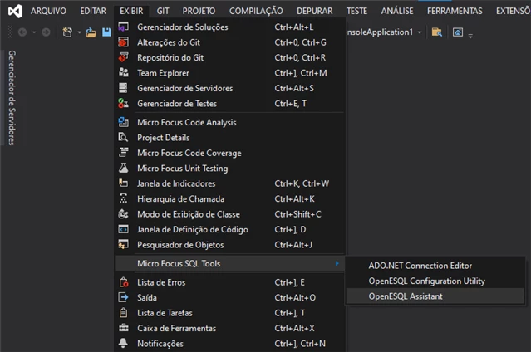Click the toolbar window icon beside search folder
This screenshot has width=531, height=352.
click(458, 32)
